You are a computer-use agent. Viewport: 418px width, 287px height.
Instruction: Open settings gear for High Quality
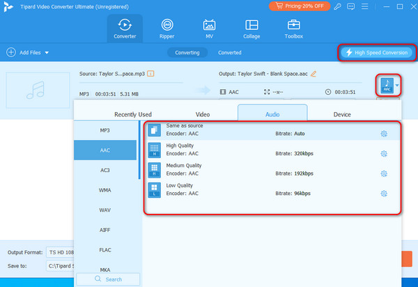pos(384,154)
